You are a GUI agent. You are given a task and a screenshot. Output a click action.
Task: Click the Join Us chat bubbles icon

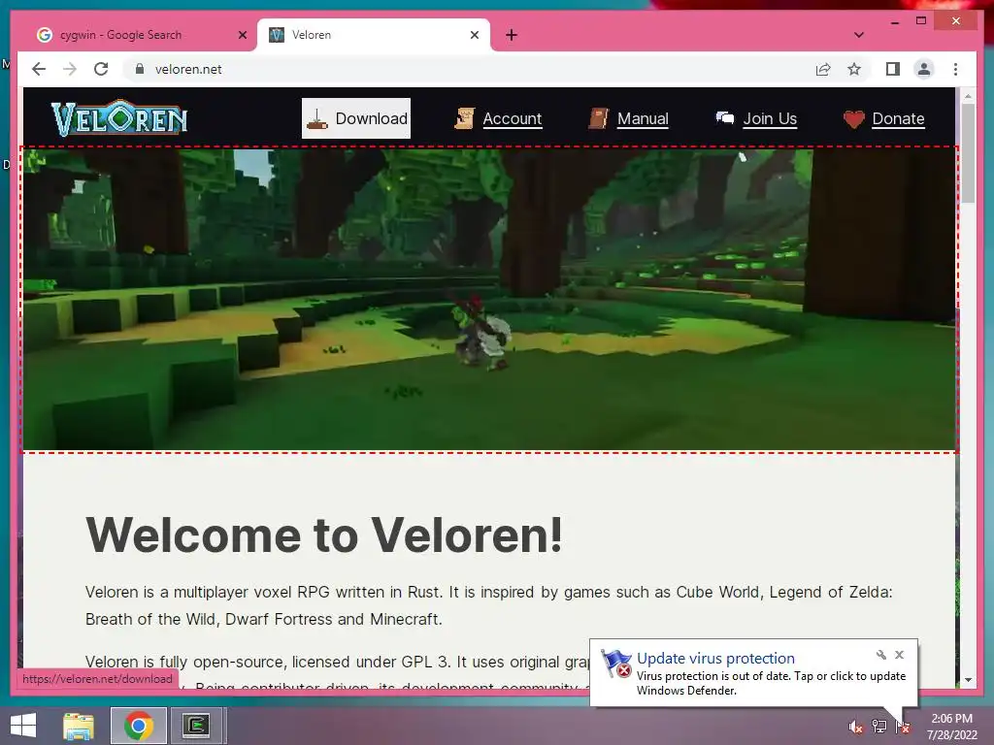724,117
